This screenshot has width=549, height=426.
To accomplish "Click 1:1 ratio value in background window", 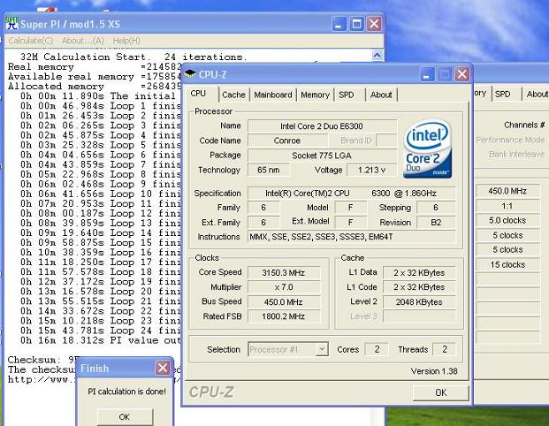I will [507, 206].
